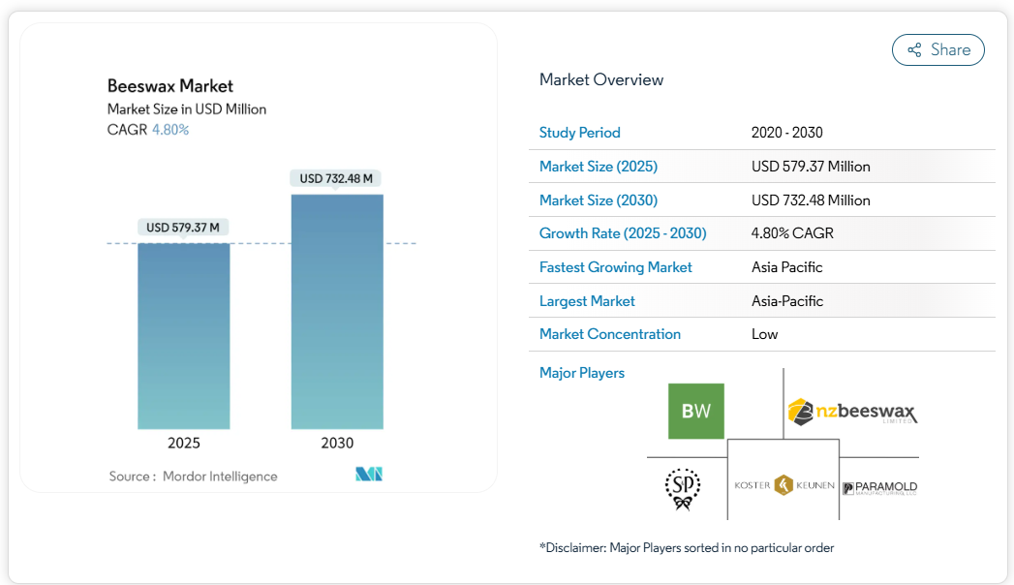The image size is (1014, 585).
Task: Click the Mordor Intelligence logo mark
Action: point(369,475)
